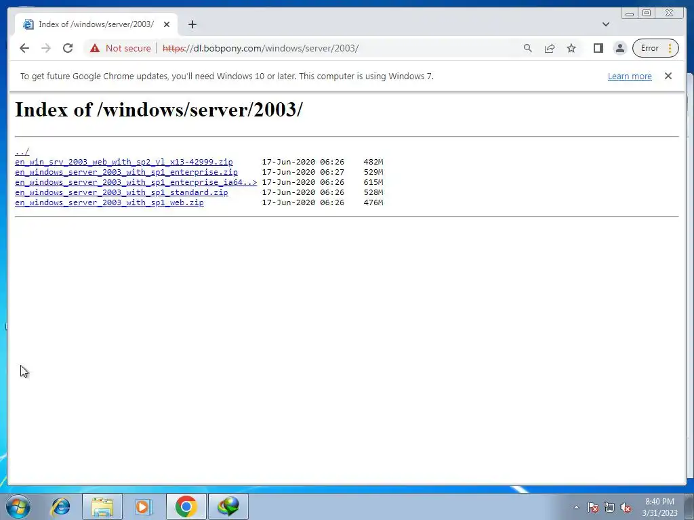This screenshot has width=694, height=520.
Task: Share this page via share icon
Action: [550, 48]
